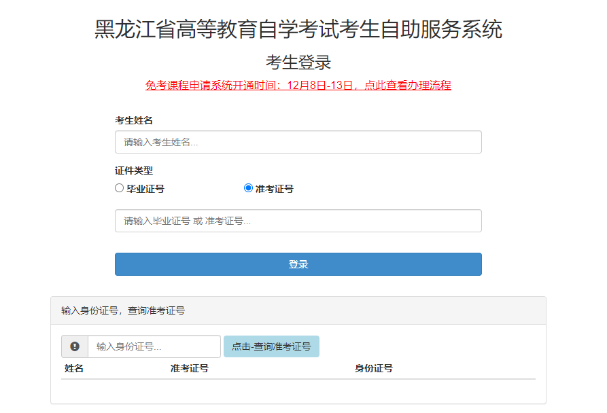
Task: Click the empty results area below table headers
Action: click(x=298, y=391)
